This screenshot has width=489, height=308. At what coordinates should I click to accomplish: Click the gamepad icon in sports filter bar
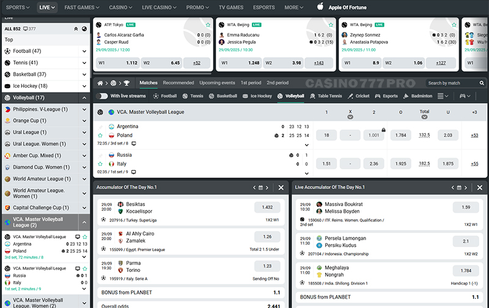pos(463,96)
